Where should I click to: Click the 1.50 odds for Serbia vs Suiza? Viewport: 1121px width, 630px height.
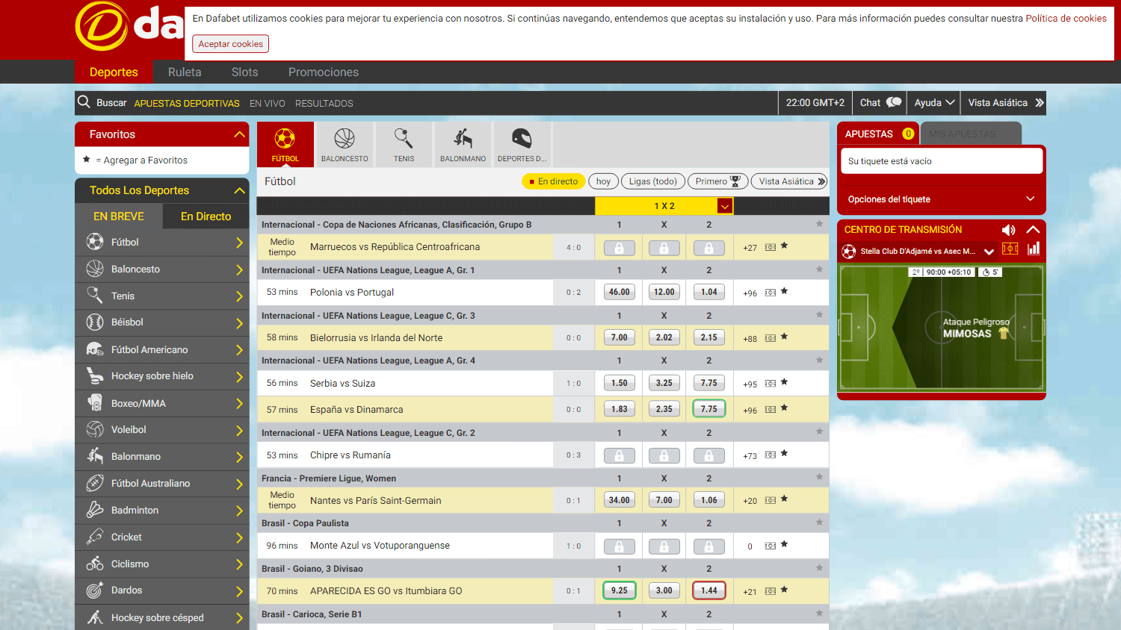619,382
